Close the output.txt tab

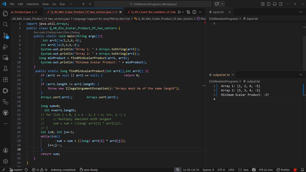coord(232,75)
